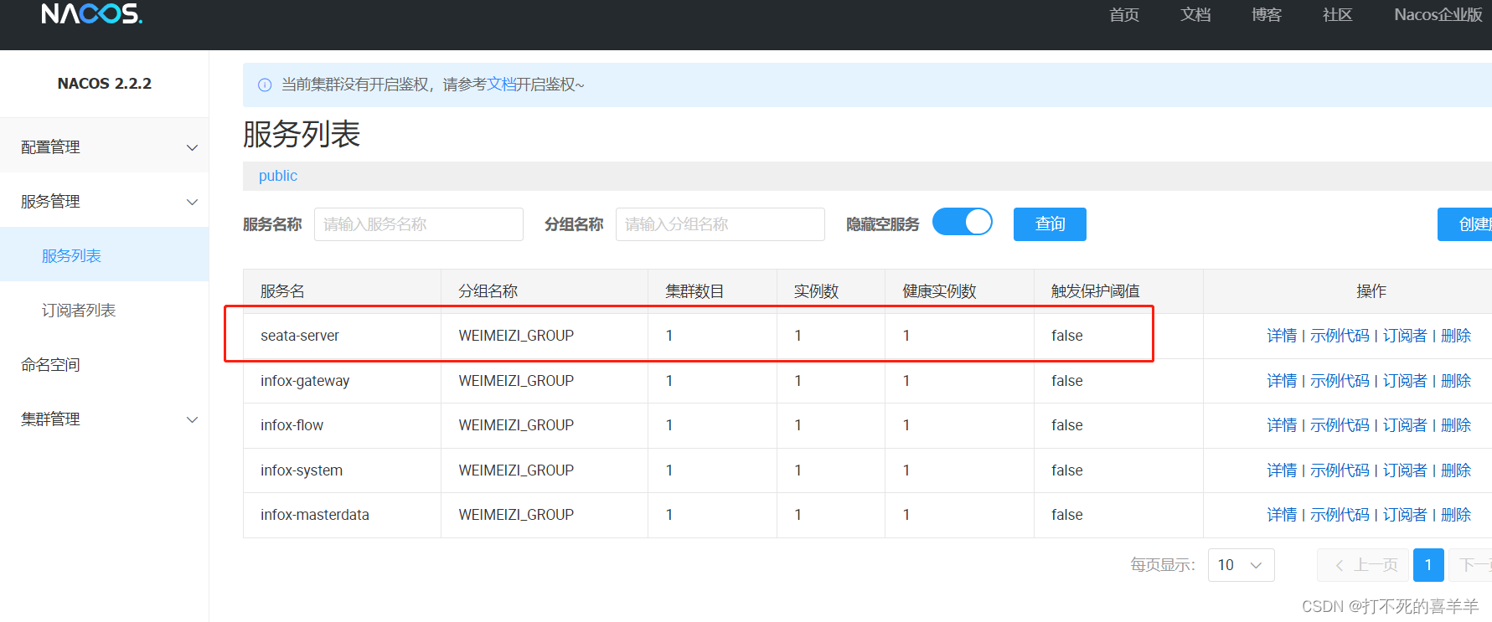Viewport: 1492px width, 622px height.
Task: Click the 文档 link in the notice
Action: click(x=502, y=85)
